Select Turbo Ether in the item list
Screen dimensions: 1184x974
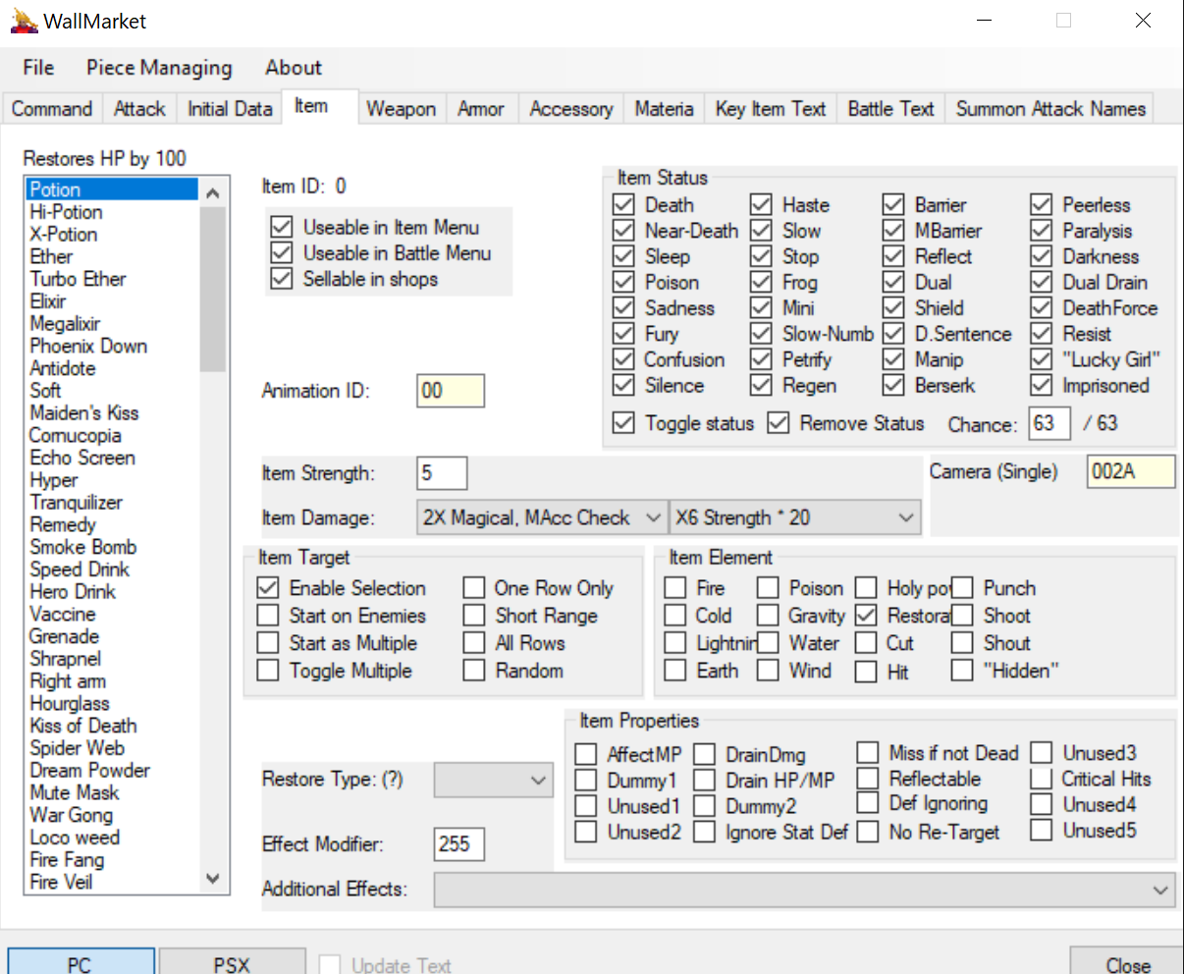(79, 279)
